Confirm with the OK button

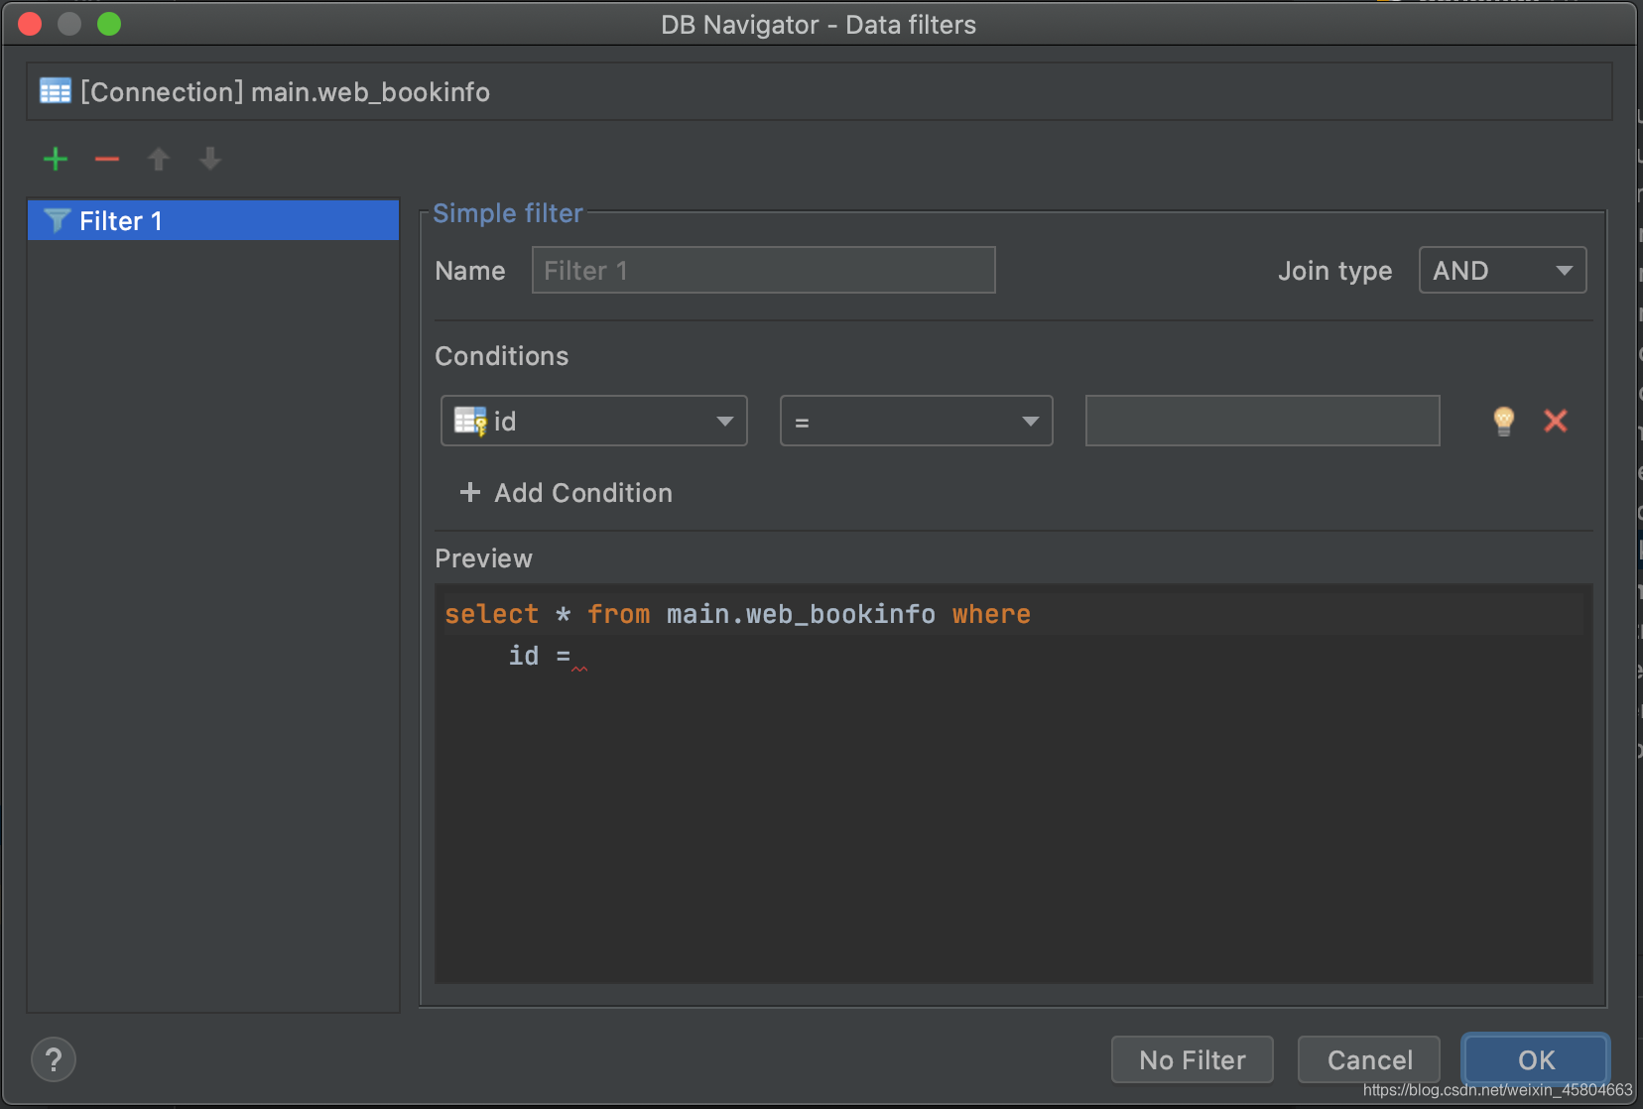(1536, 1060)
